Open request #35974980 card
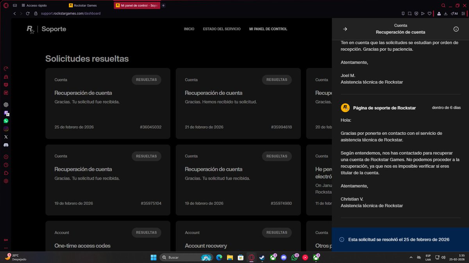 (x=238, y=180)
